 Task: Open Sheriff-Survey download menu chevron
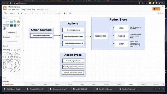pos(23,89)
